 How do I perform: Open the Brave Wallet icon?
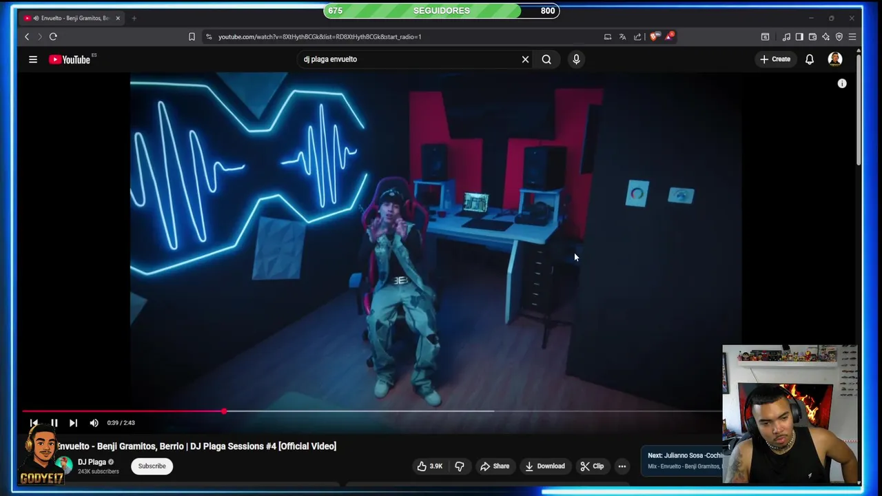(812, 37)
